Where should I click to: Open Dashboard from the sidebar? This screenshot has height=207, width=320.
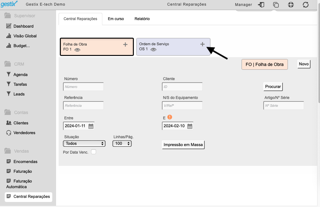coord(24,26)
